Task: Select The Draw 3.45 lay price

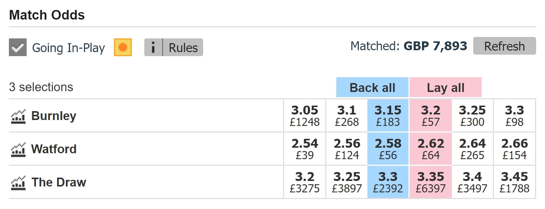Action: coord(514,182)
